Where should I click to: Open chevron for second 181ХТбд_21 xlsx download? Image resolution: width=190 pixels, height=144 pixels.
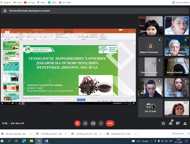pyautogui.click(x=101, y=134)
